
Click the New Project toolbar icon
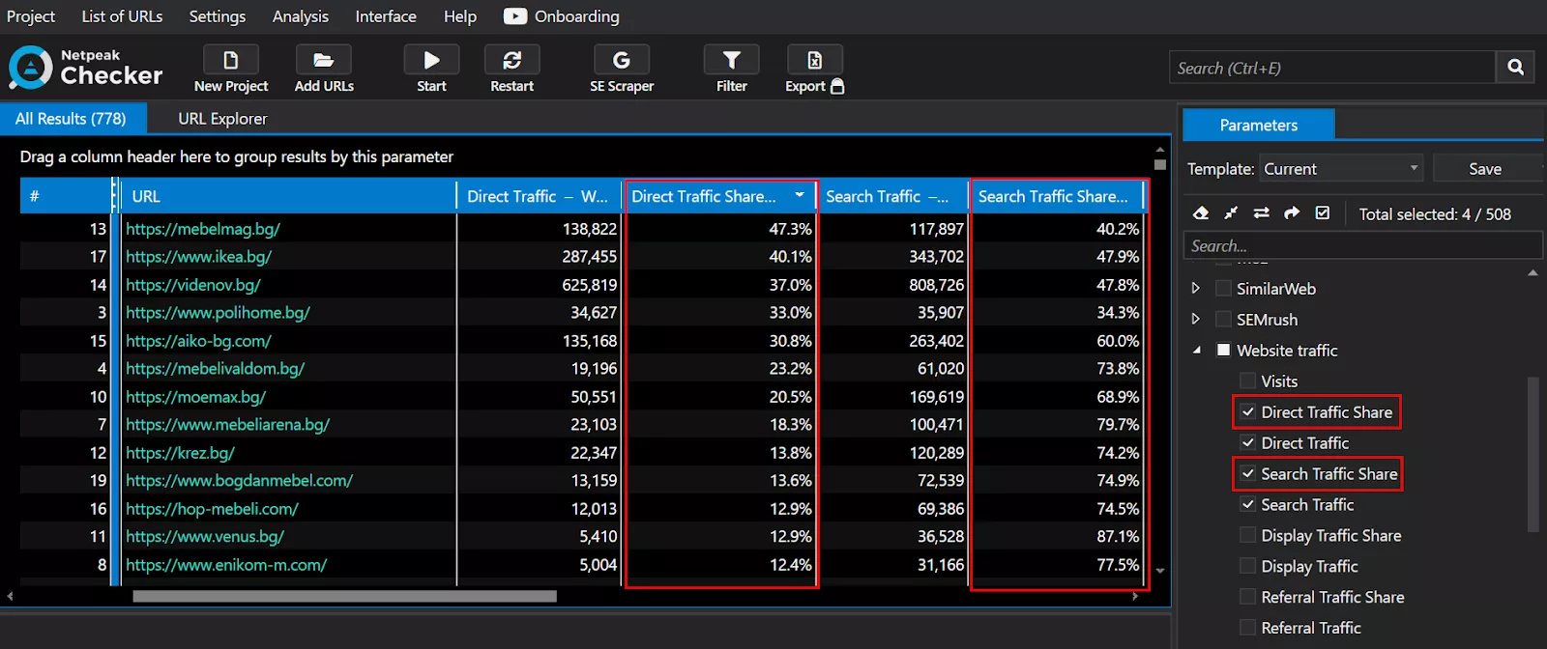230,61
